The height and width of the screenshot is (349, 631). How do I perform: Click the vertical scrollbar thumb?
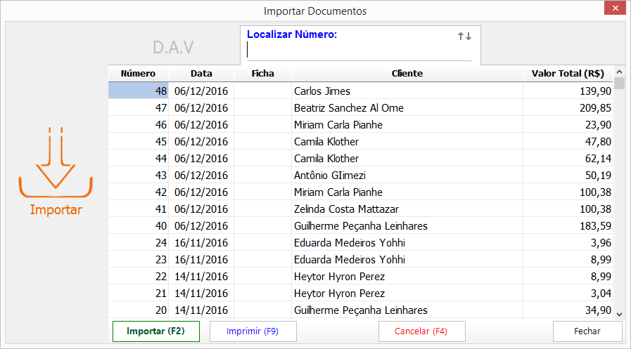click(x=619, y=83)
